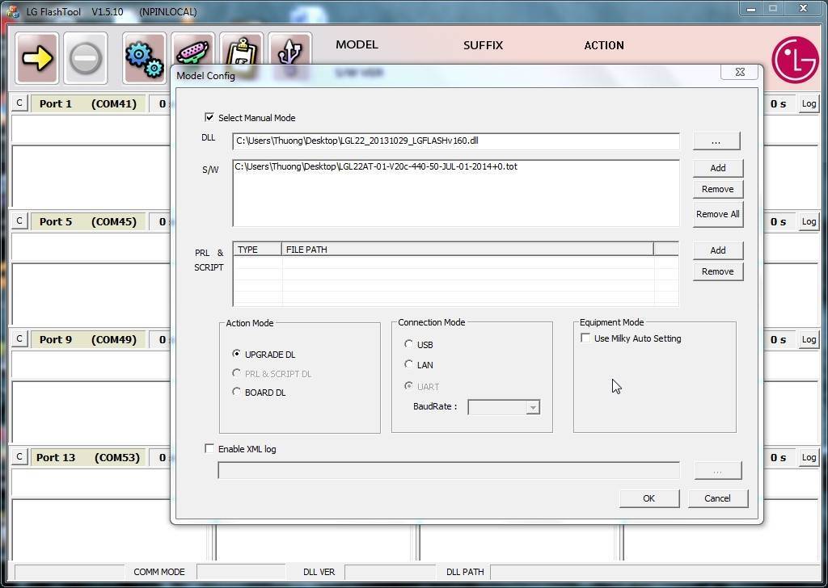Click the C button for Port 1
The height and width of the screenshot is (588, 828).
[x=19, y=103]
